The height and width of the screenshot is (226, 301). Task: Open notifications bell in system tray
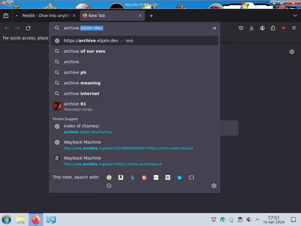click(x=213, y=220)
